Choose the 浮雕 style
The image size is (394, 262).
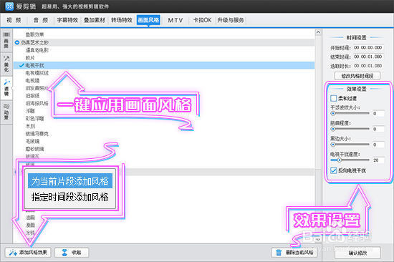(30, 111)
